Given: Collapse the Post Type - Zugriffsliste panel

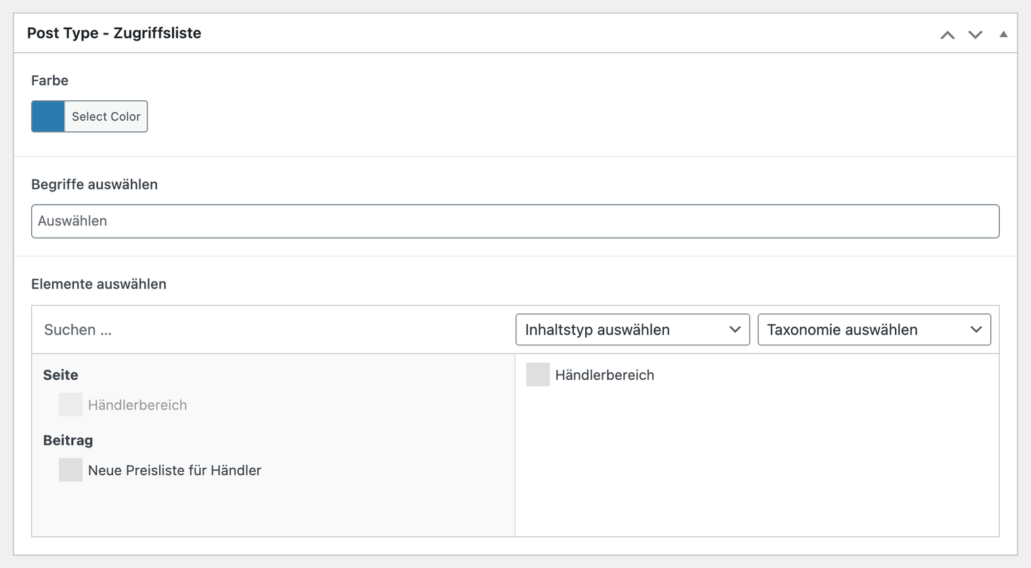Looking at the screenshot, I should coord(1003,34).
